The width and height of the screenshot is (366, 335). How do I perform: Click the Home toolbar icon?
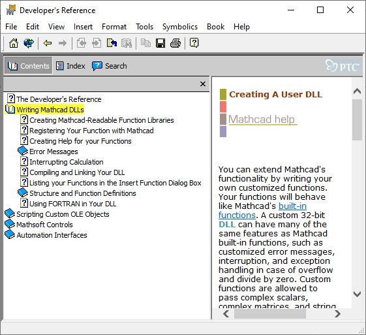[x=14, y=43]
